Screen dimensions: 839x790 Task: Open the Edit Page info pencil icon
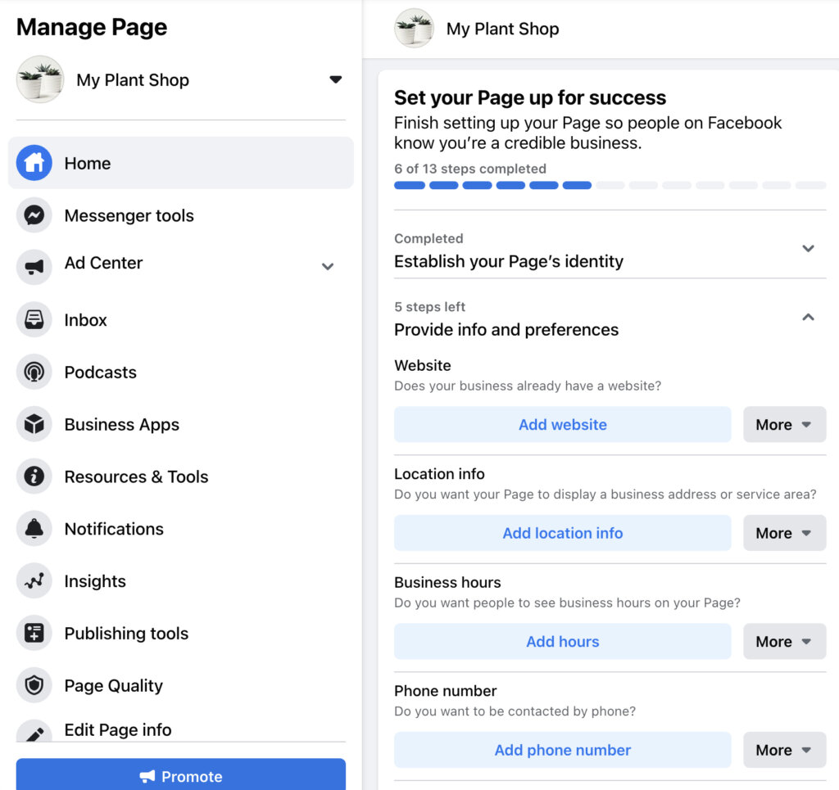coord(34,729)
